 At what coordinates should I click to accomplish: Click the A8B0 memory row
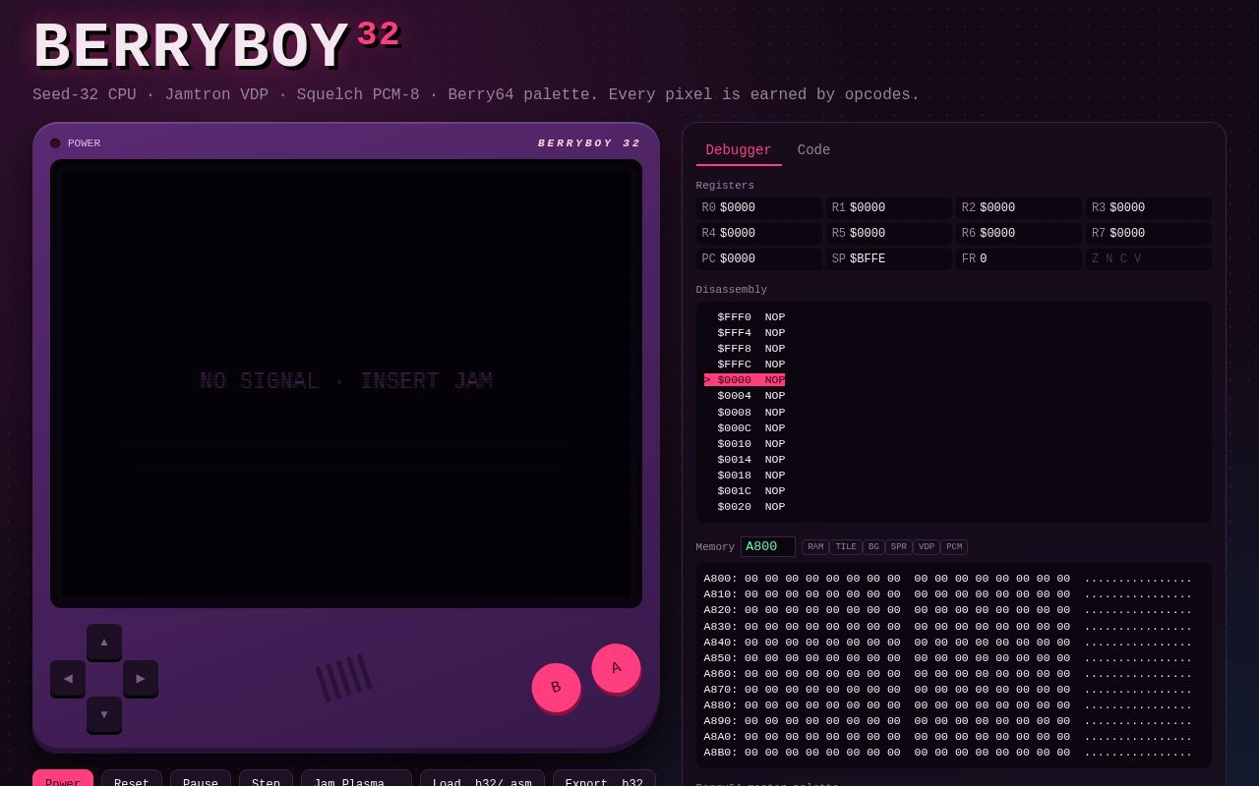[948, 753]
